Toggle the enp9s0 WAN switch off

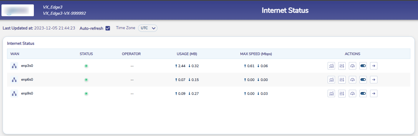(x=363, y=94)
